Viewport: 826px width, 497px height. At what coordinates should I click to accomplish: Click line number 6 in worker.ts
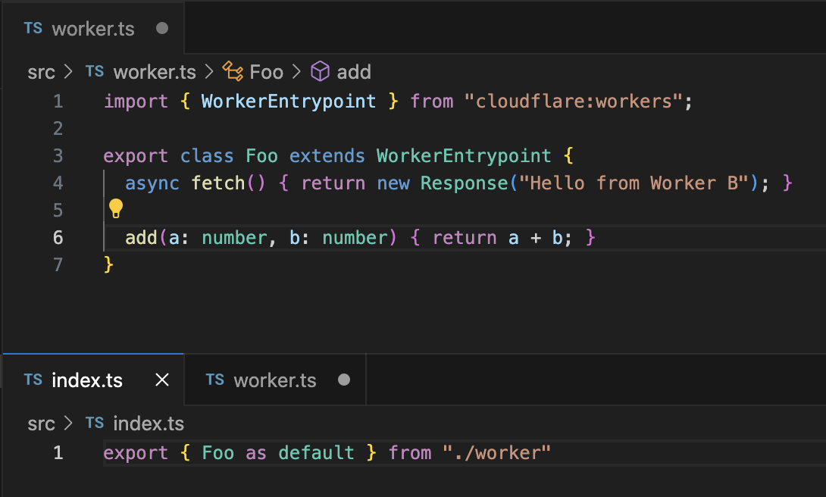point(58,238)
